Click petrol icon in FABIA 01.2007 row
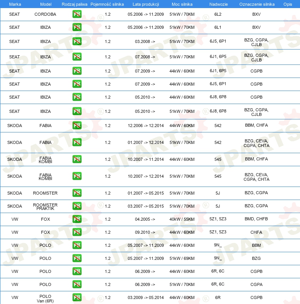The height and width of the screenshot is (304, 300). click(x=77, y=142)
